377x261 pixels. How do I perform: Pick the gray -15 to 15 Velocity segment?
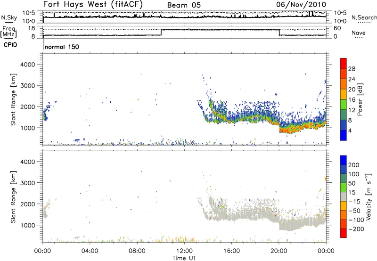coord(344,196)
